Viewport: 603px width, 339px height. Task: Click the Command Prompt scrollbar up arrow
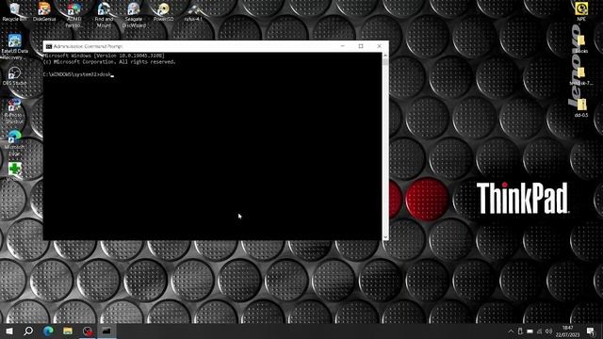385,56
